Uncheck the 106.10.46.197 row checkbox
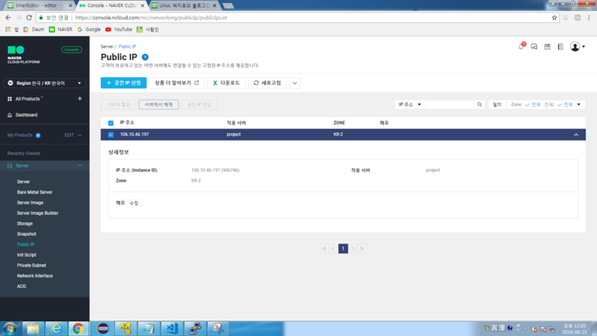 (110, 134)
